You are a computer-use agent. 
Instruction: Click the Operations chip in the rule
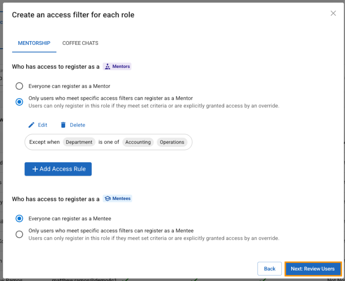pyautogui.click(x=172, y=142)
